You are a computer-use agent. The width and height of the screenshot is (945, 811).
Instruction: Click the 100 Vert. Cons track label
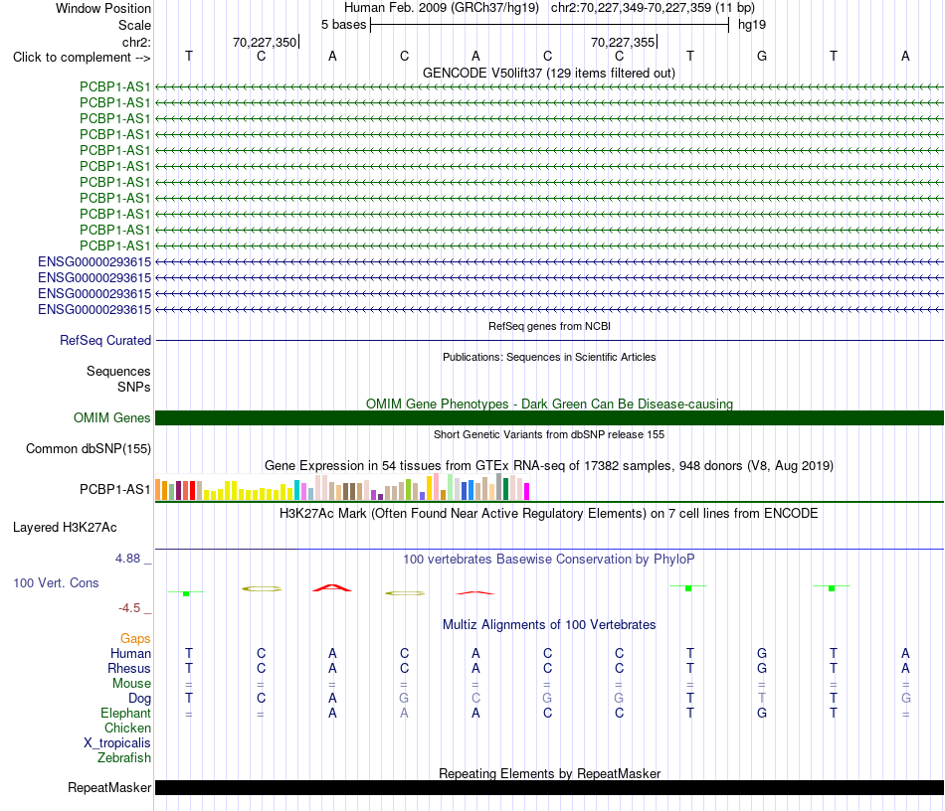pyautogui.click(x=56, y=582)
